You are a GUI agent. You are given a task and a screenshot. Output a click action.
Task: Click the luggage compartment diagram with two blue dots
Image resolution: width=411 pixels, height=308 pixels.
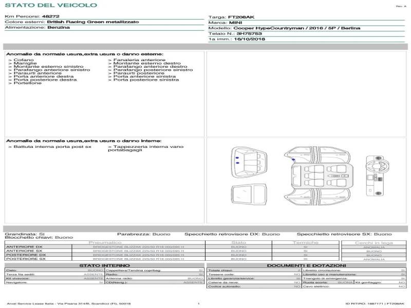pos(249,162)
